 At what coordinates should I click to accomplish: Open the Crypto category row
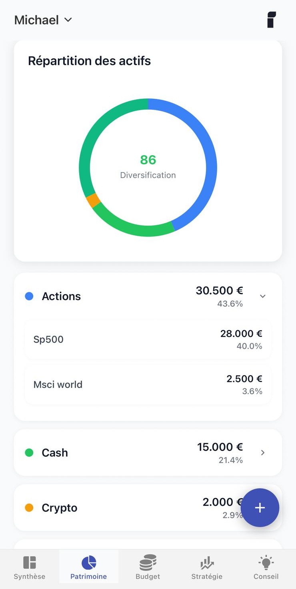click(x=120, y=508)
